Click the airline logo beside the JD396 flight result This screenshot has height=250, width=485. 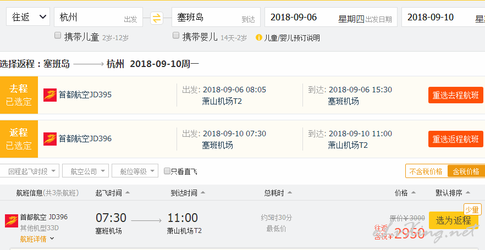(12, 221)
